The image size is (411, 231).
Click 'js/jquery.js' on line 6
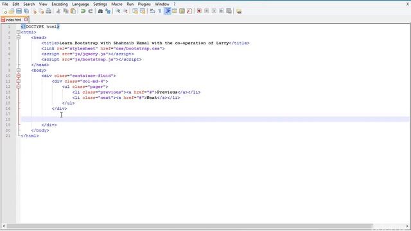[90, 54]
